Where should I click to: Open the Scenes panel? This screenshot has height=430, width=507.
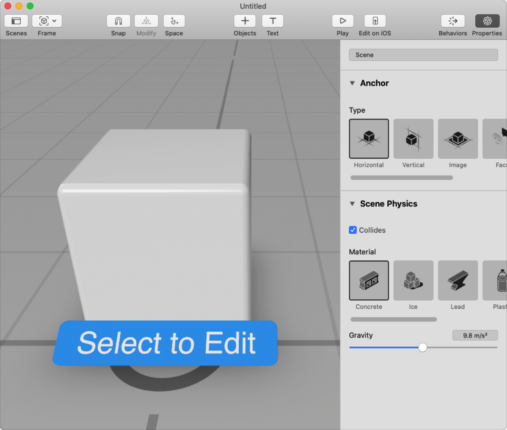16,21
